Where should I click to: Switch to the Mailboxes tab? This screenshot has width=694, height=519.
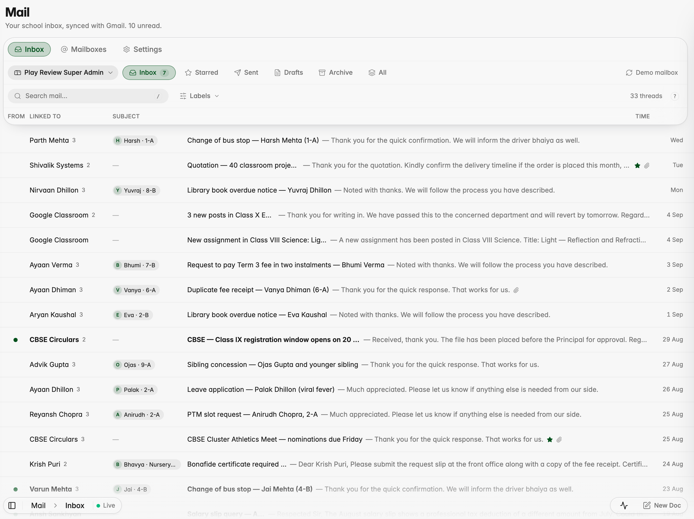click(84, 49)
